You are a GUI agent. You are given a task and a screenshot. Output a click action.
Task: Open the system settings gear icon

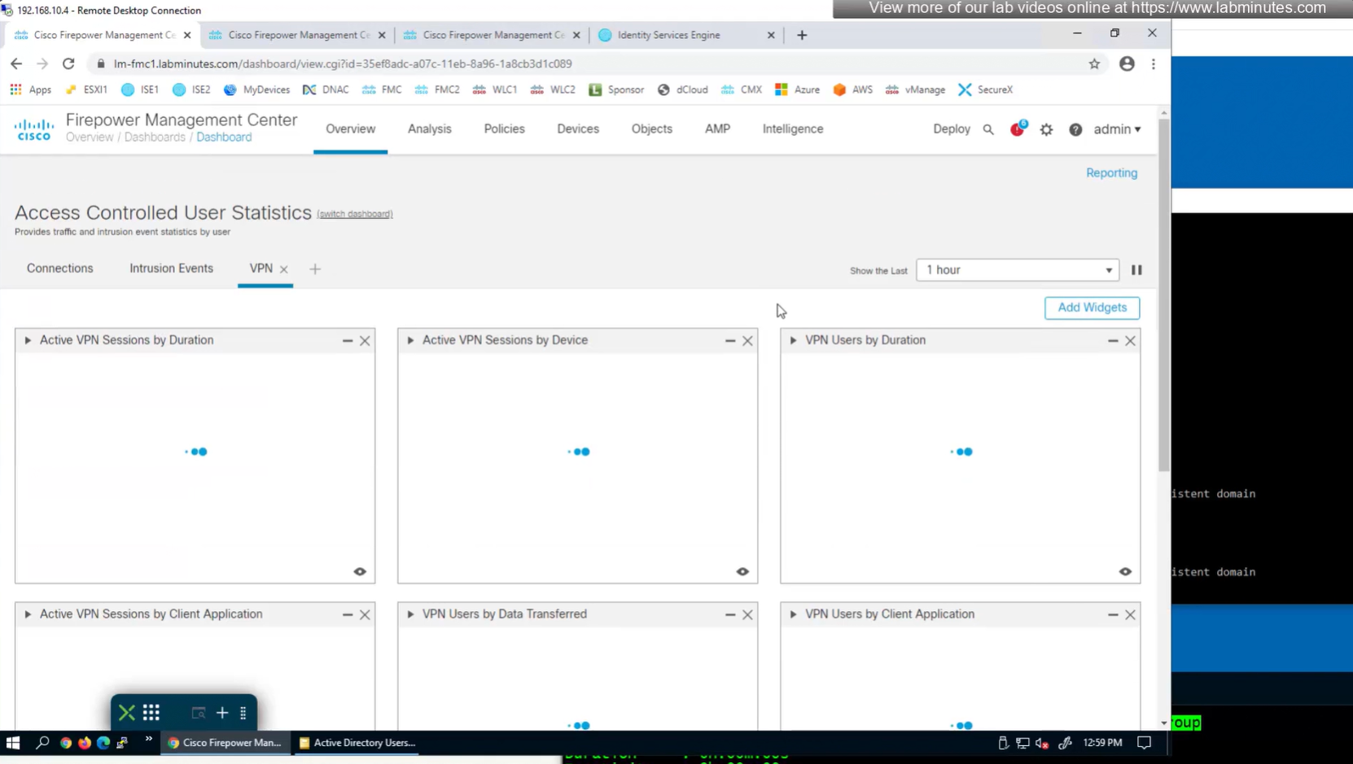[1046, 129]
